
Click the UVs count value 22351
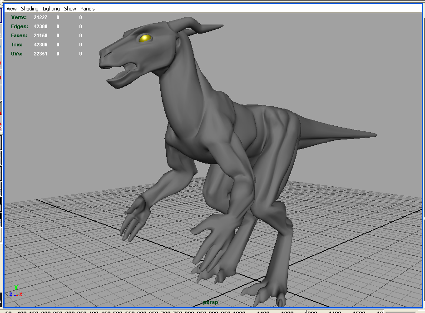coord(40,54)
